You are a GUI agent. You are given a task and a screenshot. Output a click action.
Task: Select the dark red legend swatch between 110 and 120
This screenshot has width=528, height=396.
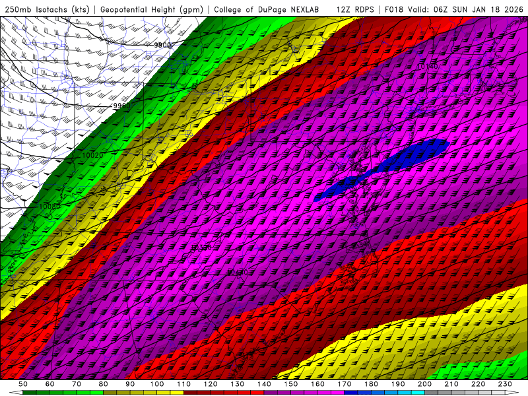coord(190,393)
